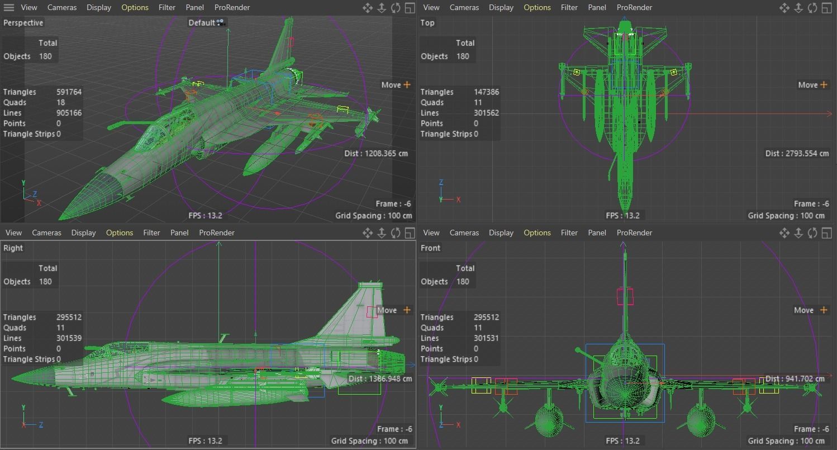Click the rotate camera icon in Right view
This screenshot has width=837, height=450.
point(396,233)
